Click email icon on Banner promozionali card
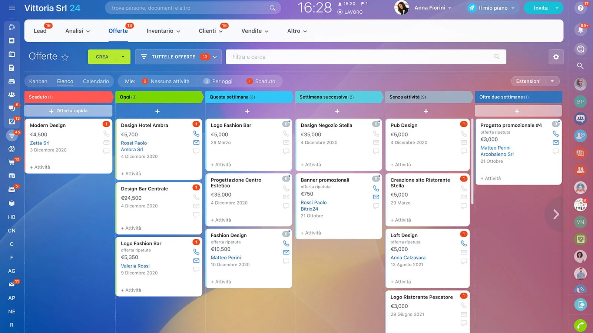The image size is (593, 333). pos(376,197)
